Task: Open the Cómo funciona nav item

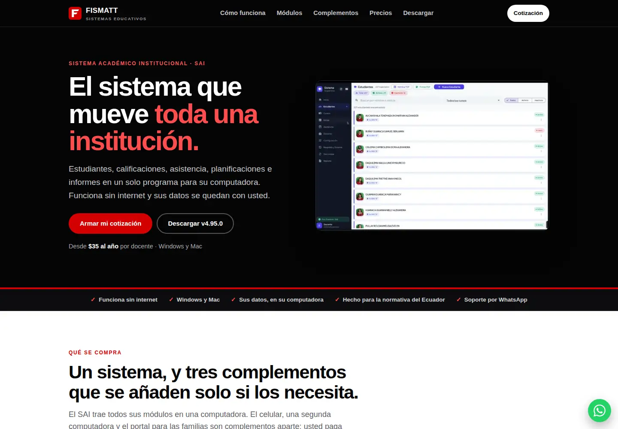Action: [243, 13]
